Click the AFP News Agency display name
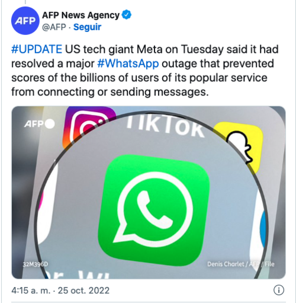This screenshot has height=303, width=296. tap(81, 15)
